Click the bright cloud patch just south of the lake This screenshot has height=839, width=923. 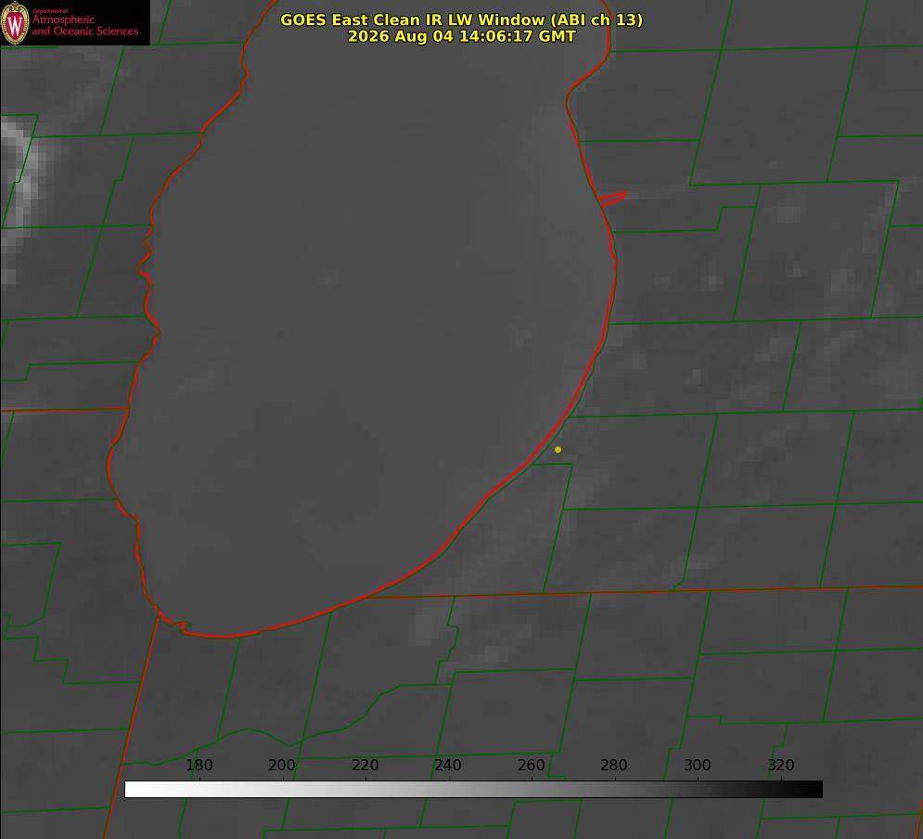(425, 624)
